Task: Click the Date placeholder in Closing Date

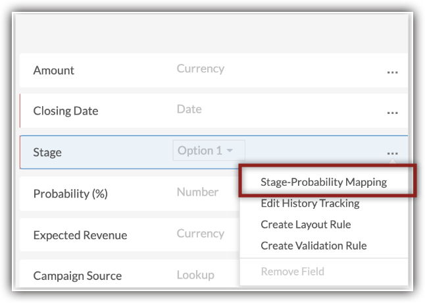Action: [189, 109]
